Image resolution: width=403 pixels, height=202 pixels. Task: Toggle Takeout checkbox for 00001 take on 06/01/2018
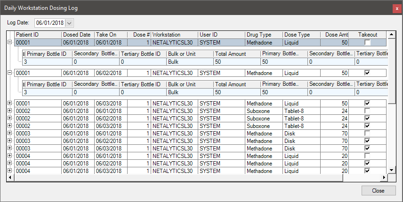(368, 43)
